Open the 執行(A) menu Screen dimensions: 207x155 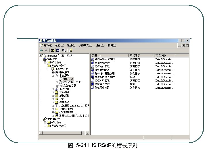pyautogui.click(x=60, y=45)
